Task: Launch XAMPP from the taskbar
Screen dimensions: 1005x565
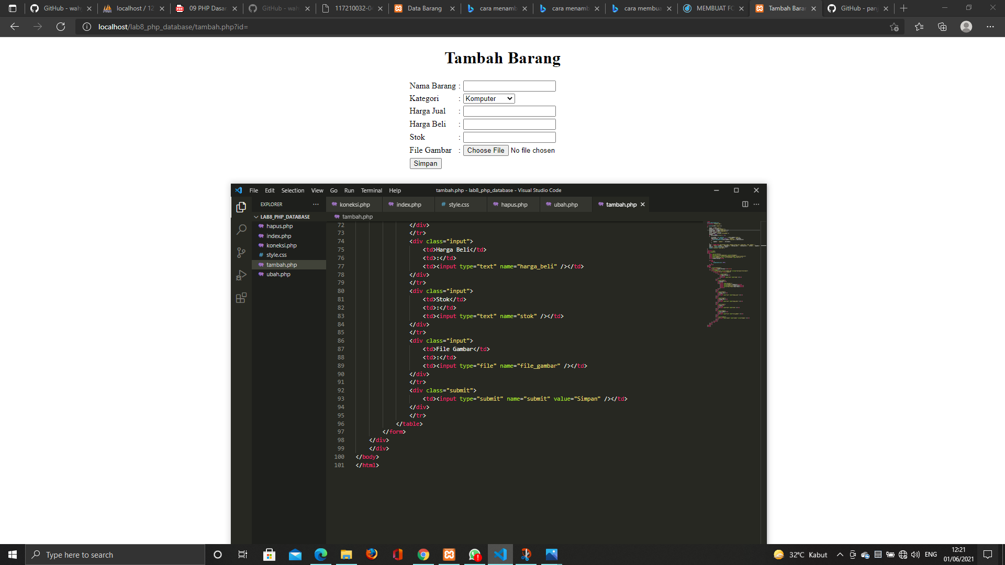Action: click(449, 555)
